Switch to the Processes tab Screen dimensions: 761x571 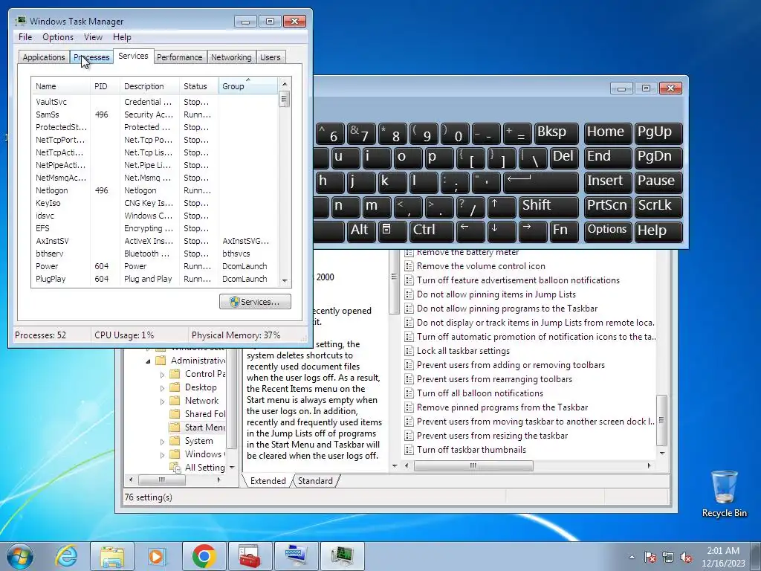click(91, 57)
